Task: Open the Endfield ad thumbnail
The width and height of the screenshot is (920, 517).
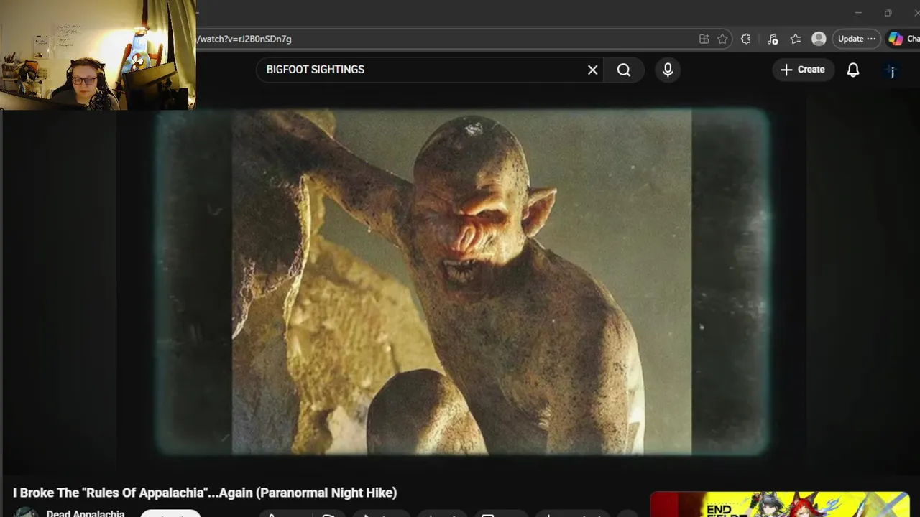Action: point(779,504)
